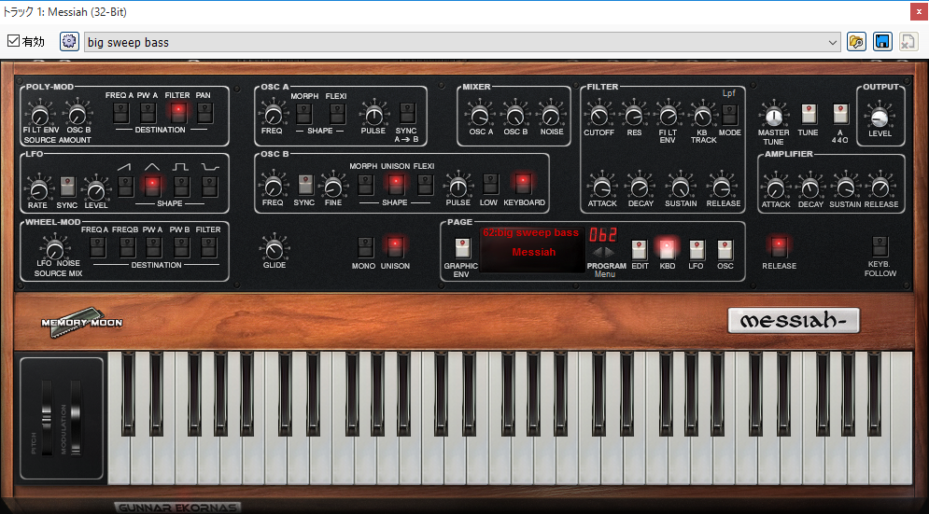Toggle Wheel-Mod PW A destination

tap(154, 247)
